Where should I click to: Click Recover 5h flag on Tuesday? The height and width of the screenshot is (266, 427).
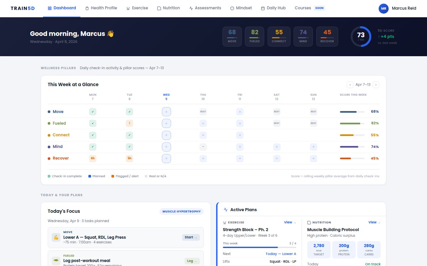point(129,158)
